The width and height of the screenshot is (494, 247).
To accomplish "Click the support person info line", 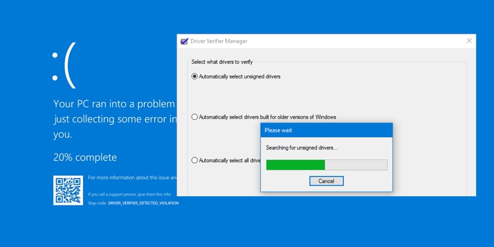I will tap(130, 194).
